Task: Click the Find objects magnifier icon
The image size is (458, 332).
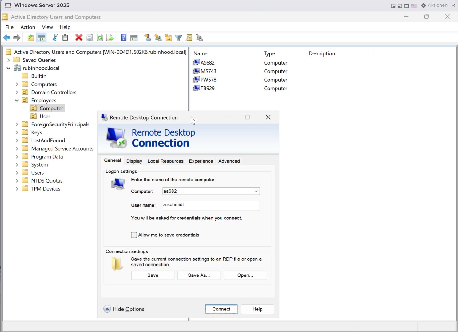Action: [189, 38]
